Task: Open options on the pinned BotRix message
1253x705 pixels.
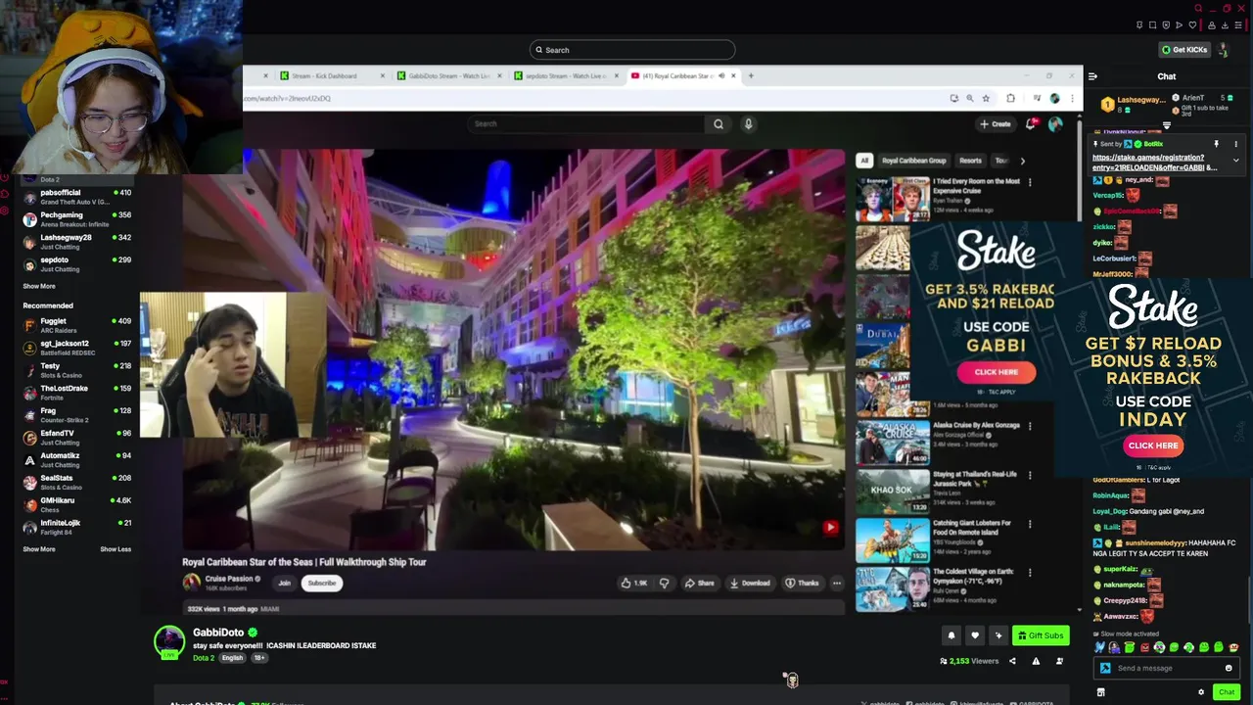Action: click(x=1235, y=144)
